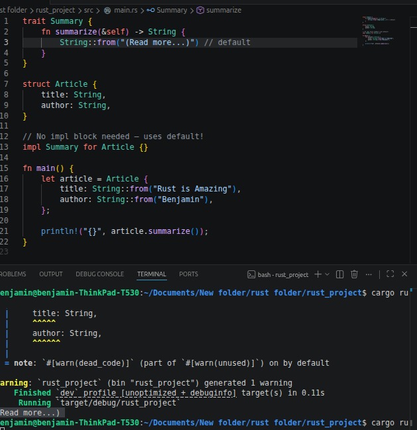Click the "Rust is Amazing" string
This screenshot has width=417, height=430.
tap(192, 189)
